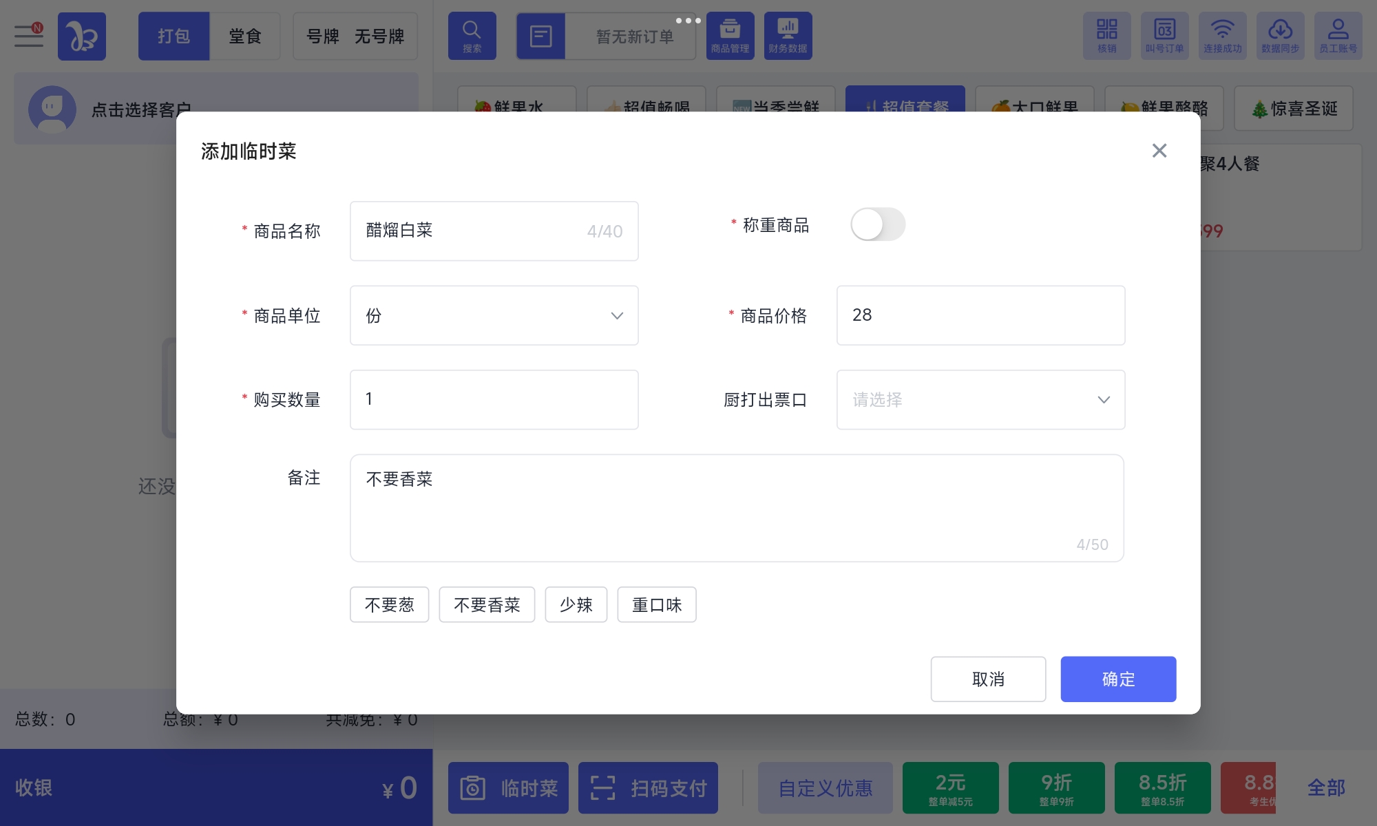Toggle the weighed product (称重商品) switch
The width and height of the screenshot is (1377, 826).
[x=878, y=224]
